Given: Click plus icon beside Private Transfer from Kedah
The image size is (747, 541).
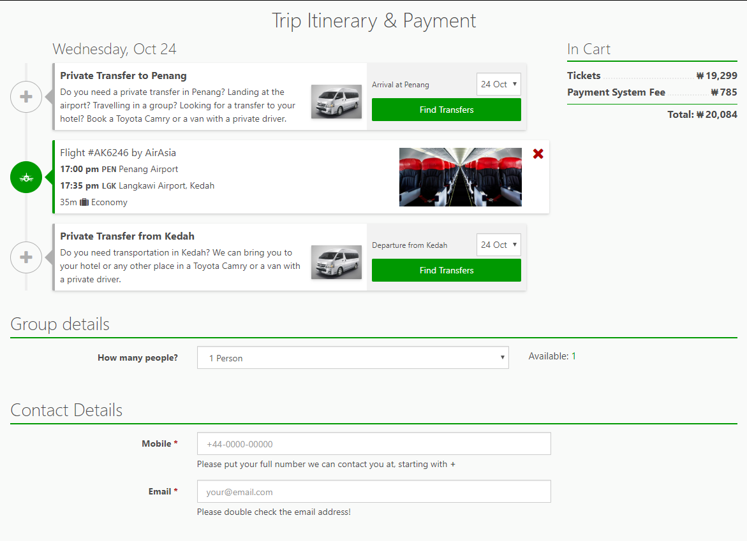Looking at the screenshot, I should point(26,257).
